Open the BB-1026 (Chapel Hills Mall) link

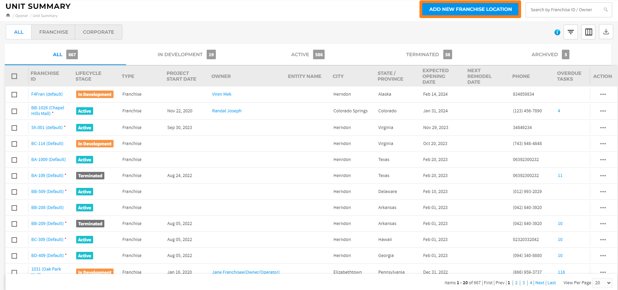click(48, 111)
